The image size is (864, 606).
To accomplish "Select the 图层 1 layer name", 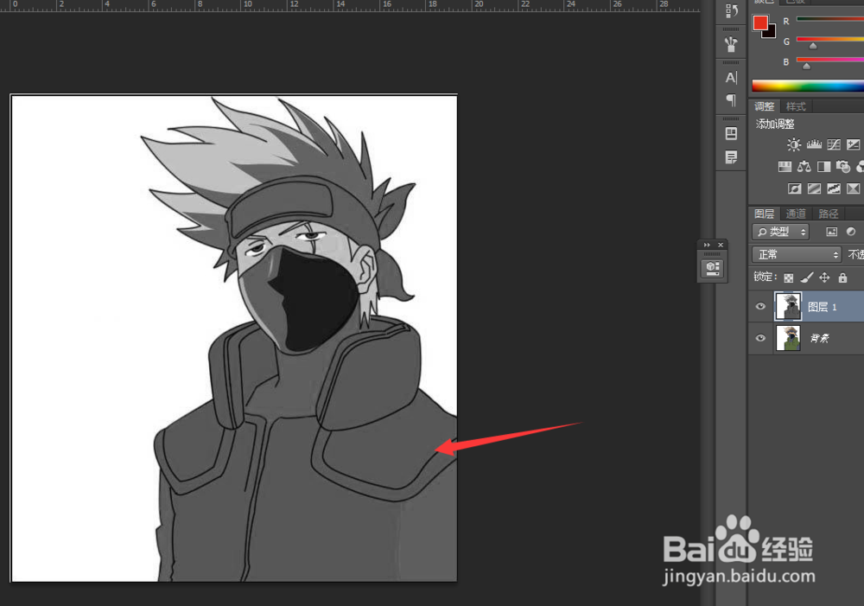I will [x=823, y=307].
